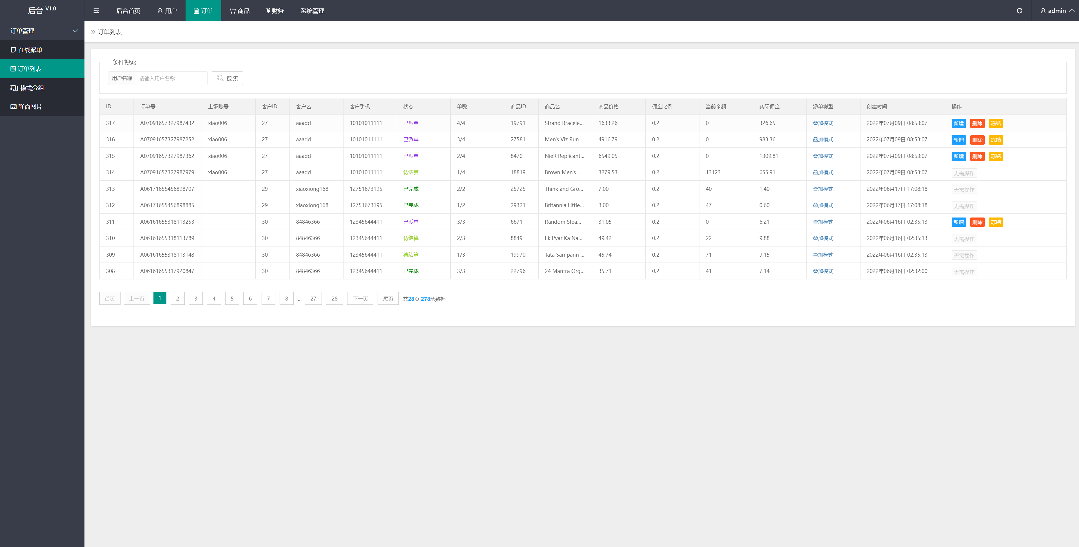The height and width of the screenshot is (547, 1079).
Task: Click 叠加模式 link in order 314 row
Action: (x=823, y=172)
